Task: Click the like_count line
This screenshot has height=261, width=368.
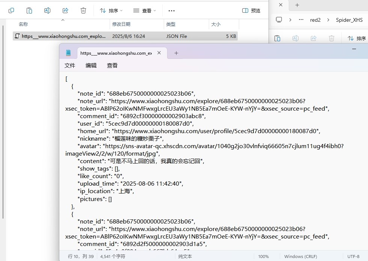Action: point(101,176)
